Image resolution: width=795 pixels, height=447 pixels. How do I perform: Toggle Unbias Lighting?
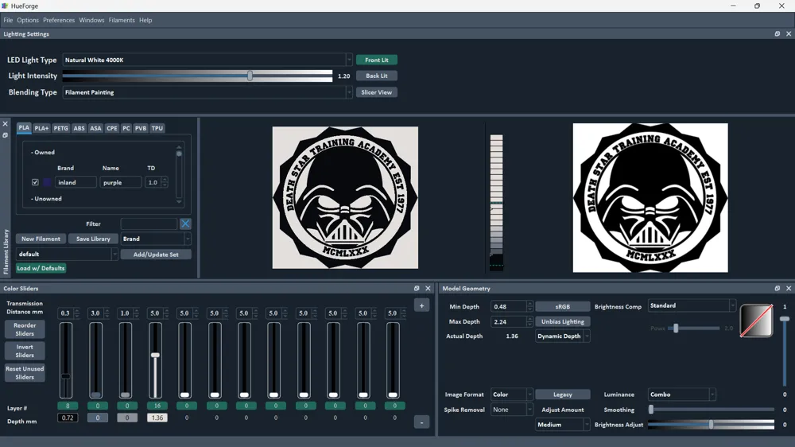[x=563, y=321]
